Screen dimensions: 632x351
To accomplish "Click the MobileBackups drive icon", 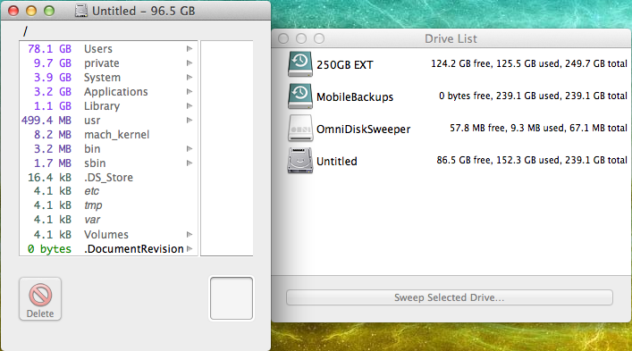I will (x=299, y=96).
